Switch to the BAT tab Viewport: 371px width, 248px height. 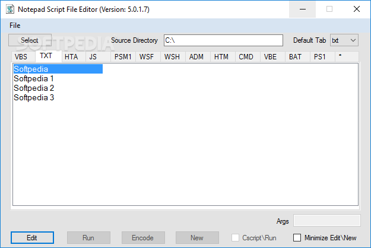pyautogui.click(x=297, y=57)
